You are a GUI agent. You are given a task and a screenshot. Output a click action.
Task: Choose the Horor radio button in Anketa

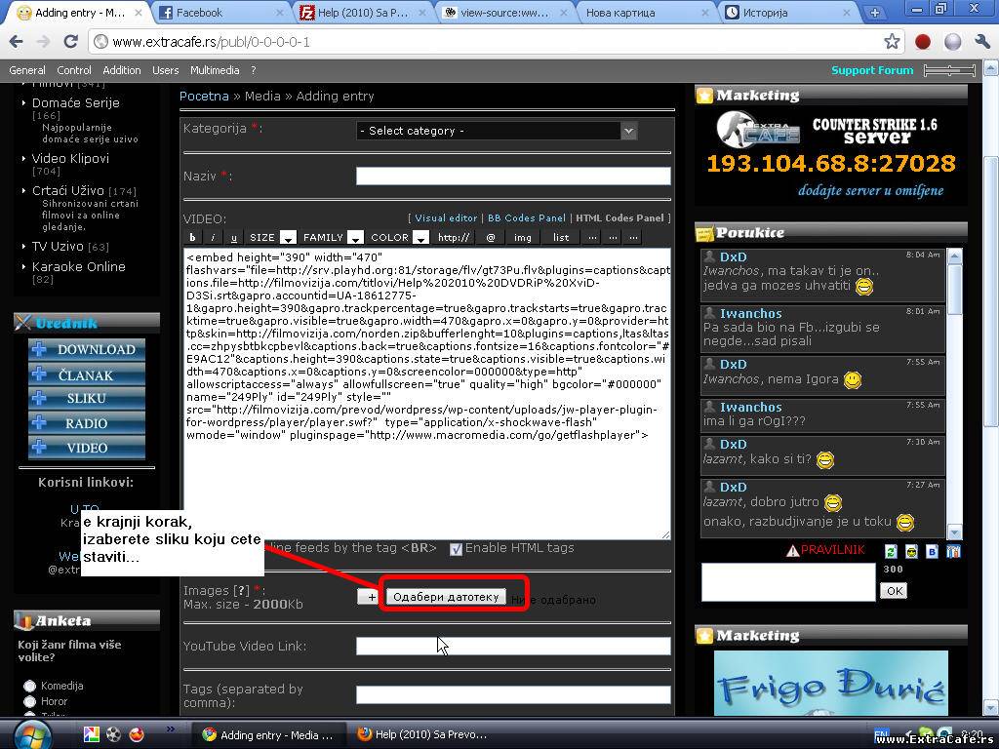pos(29,701)
